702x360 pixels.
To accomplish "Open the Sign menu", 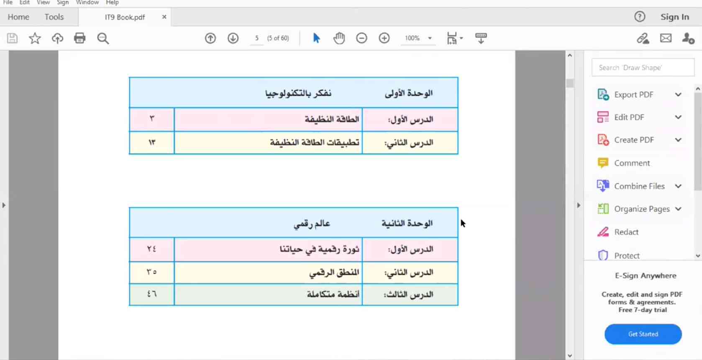I will point(63,3).
